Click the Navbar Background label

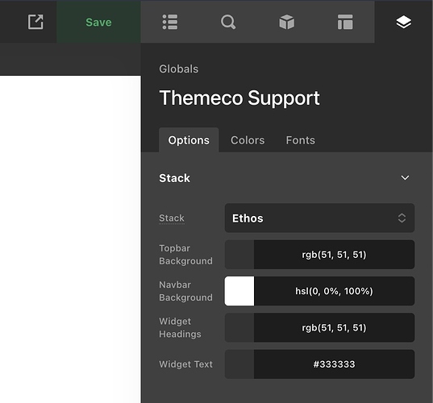(185, 291)
